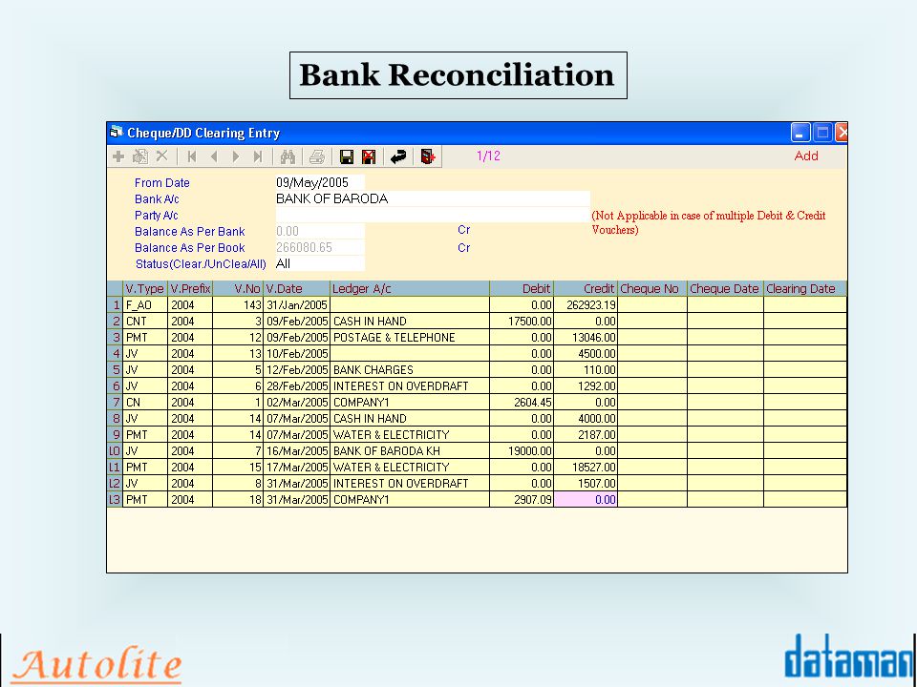917x687 pixels.
Task: Click date cell 16/Mar/2005
Action: 296,451
